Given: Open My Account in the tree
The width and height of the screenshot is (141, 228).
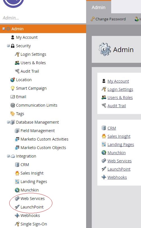Looking at the screenshot, I should click(27, 37).
